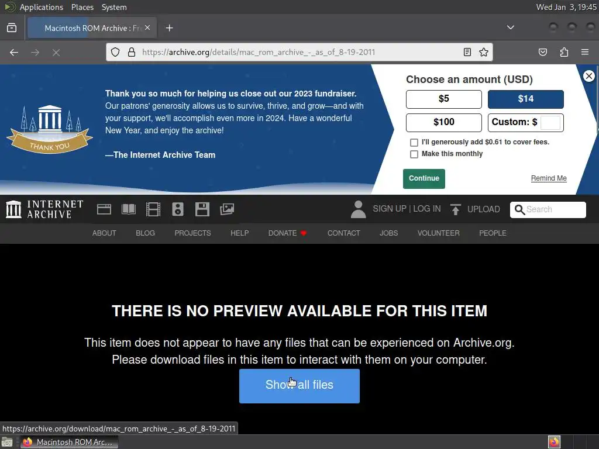Open the CONTACT nav item
The width and height of the screenshot is (599, 449).
coord(344,233)
